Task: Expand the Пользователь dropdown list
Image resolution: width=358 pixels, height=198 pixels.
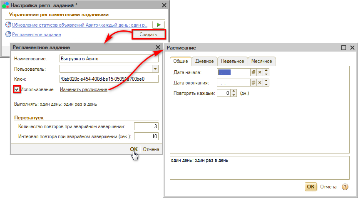Action: [x=155, y=69]
